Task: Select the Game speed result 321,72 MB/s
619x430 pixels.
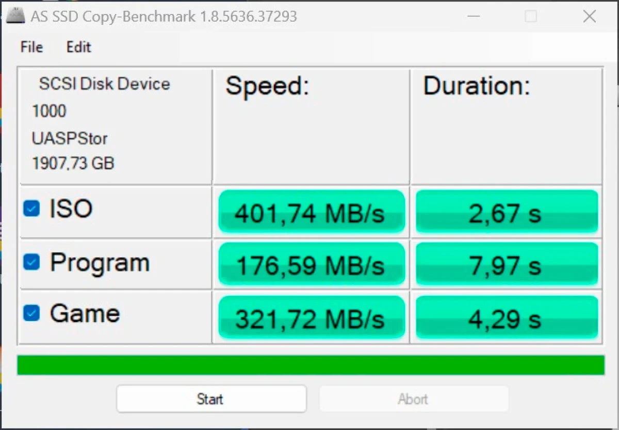Action: (x=312, y=317)
